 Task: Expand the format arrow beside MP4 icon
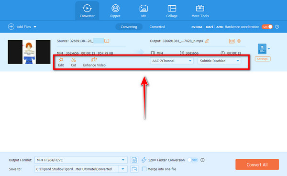(269, 49)
